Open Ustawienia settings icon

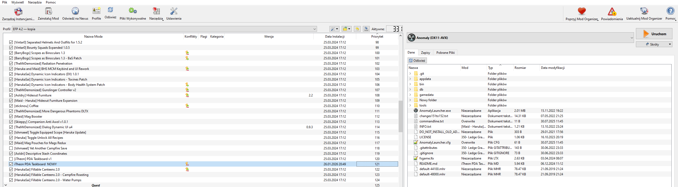pyautogui.click(x=174, y=11)
